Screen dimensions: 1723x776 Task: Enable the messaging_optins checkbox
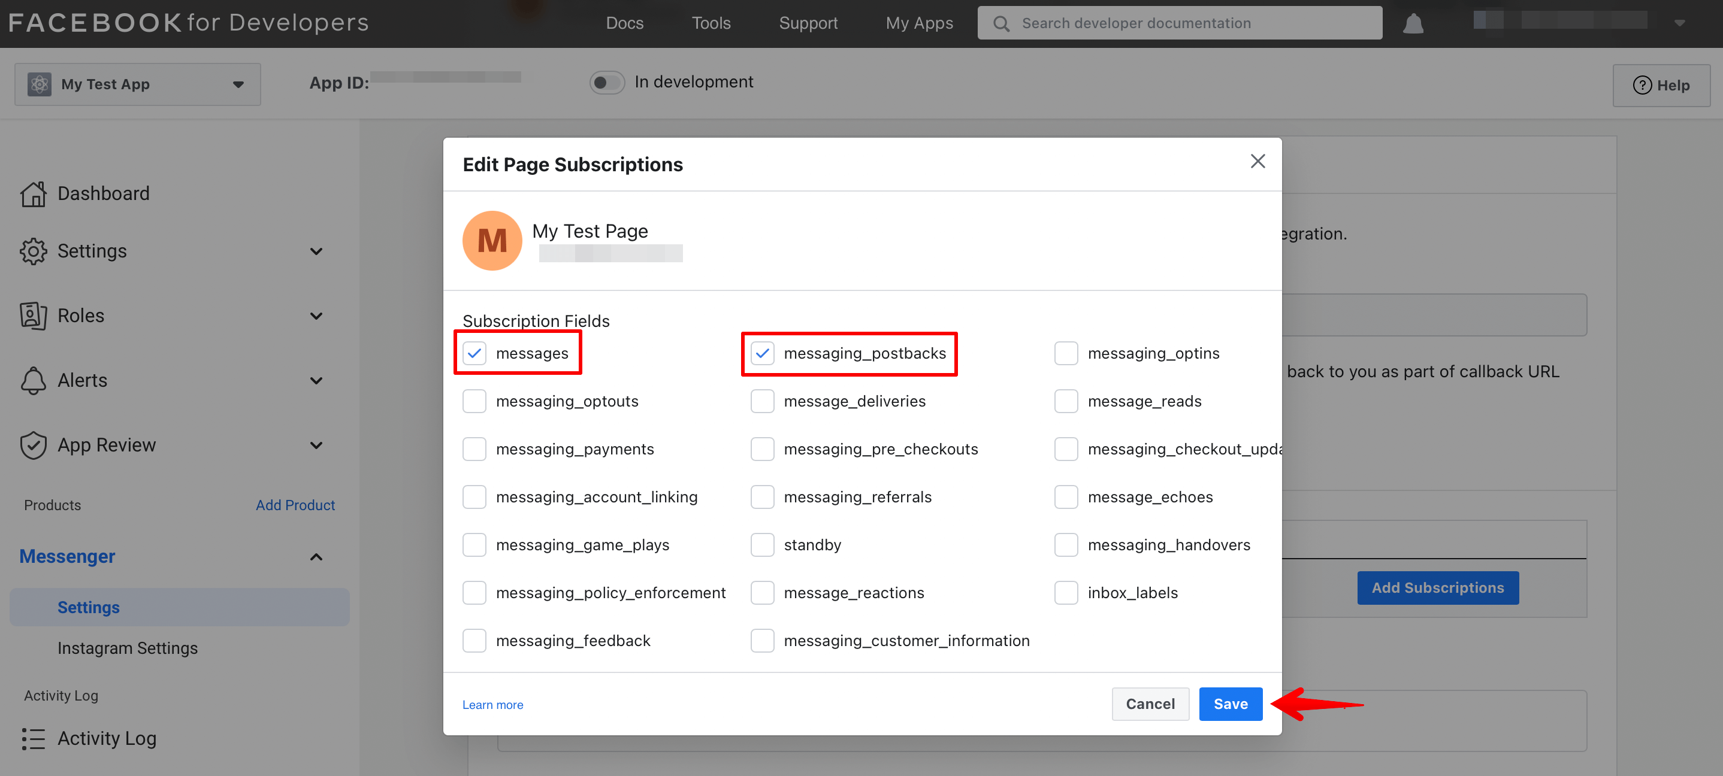[1065, 352]
